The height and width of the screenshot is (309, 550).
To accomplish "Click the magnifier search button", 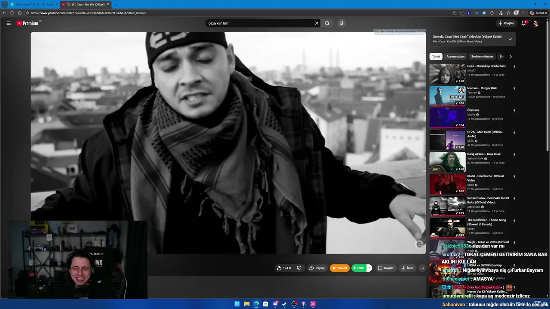I will [x=327, y=23].
